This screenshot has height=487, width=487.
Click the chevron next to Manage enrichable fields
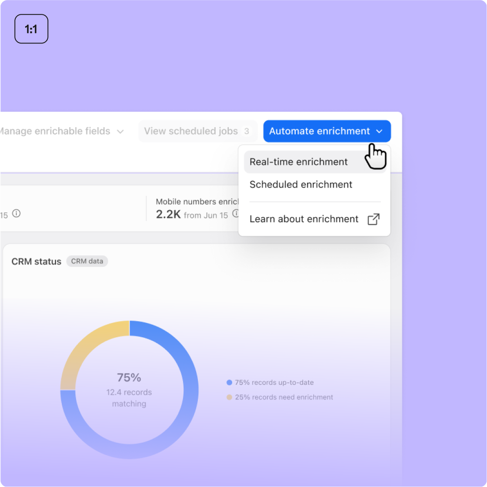click(120, 132)
